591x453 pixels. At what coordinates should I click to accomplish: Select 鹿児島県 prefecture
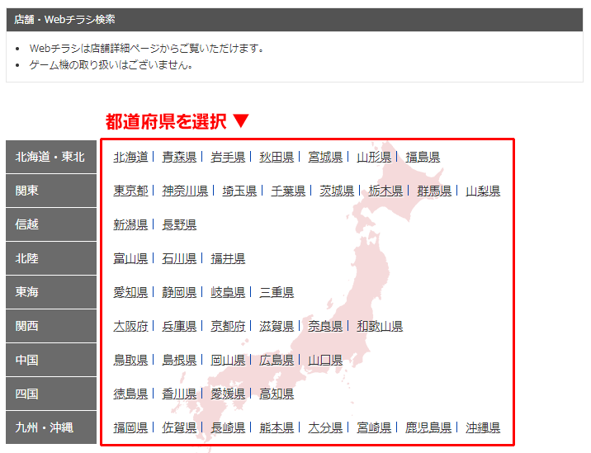click(x=428, y=428)
